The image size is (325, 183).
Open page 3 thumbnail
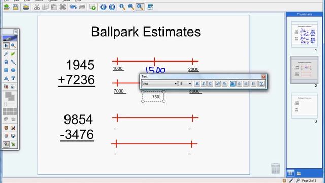coord(304,106)
